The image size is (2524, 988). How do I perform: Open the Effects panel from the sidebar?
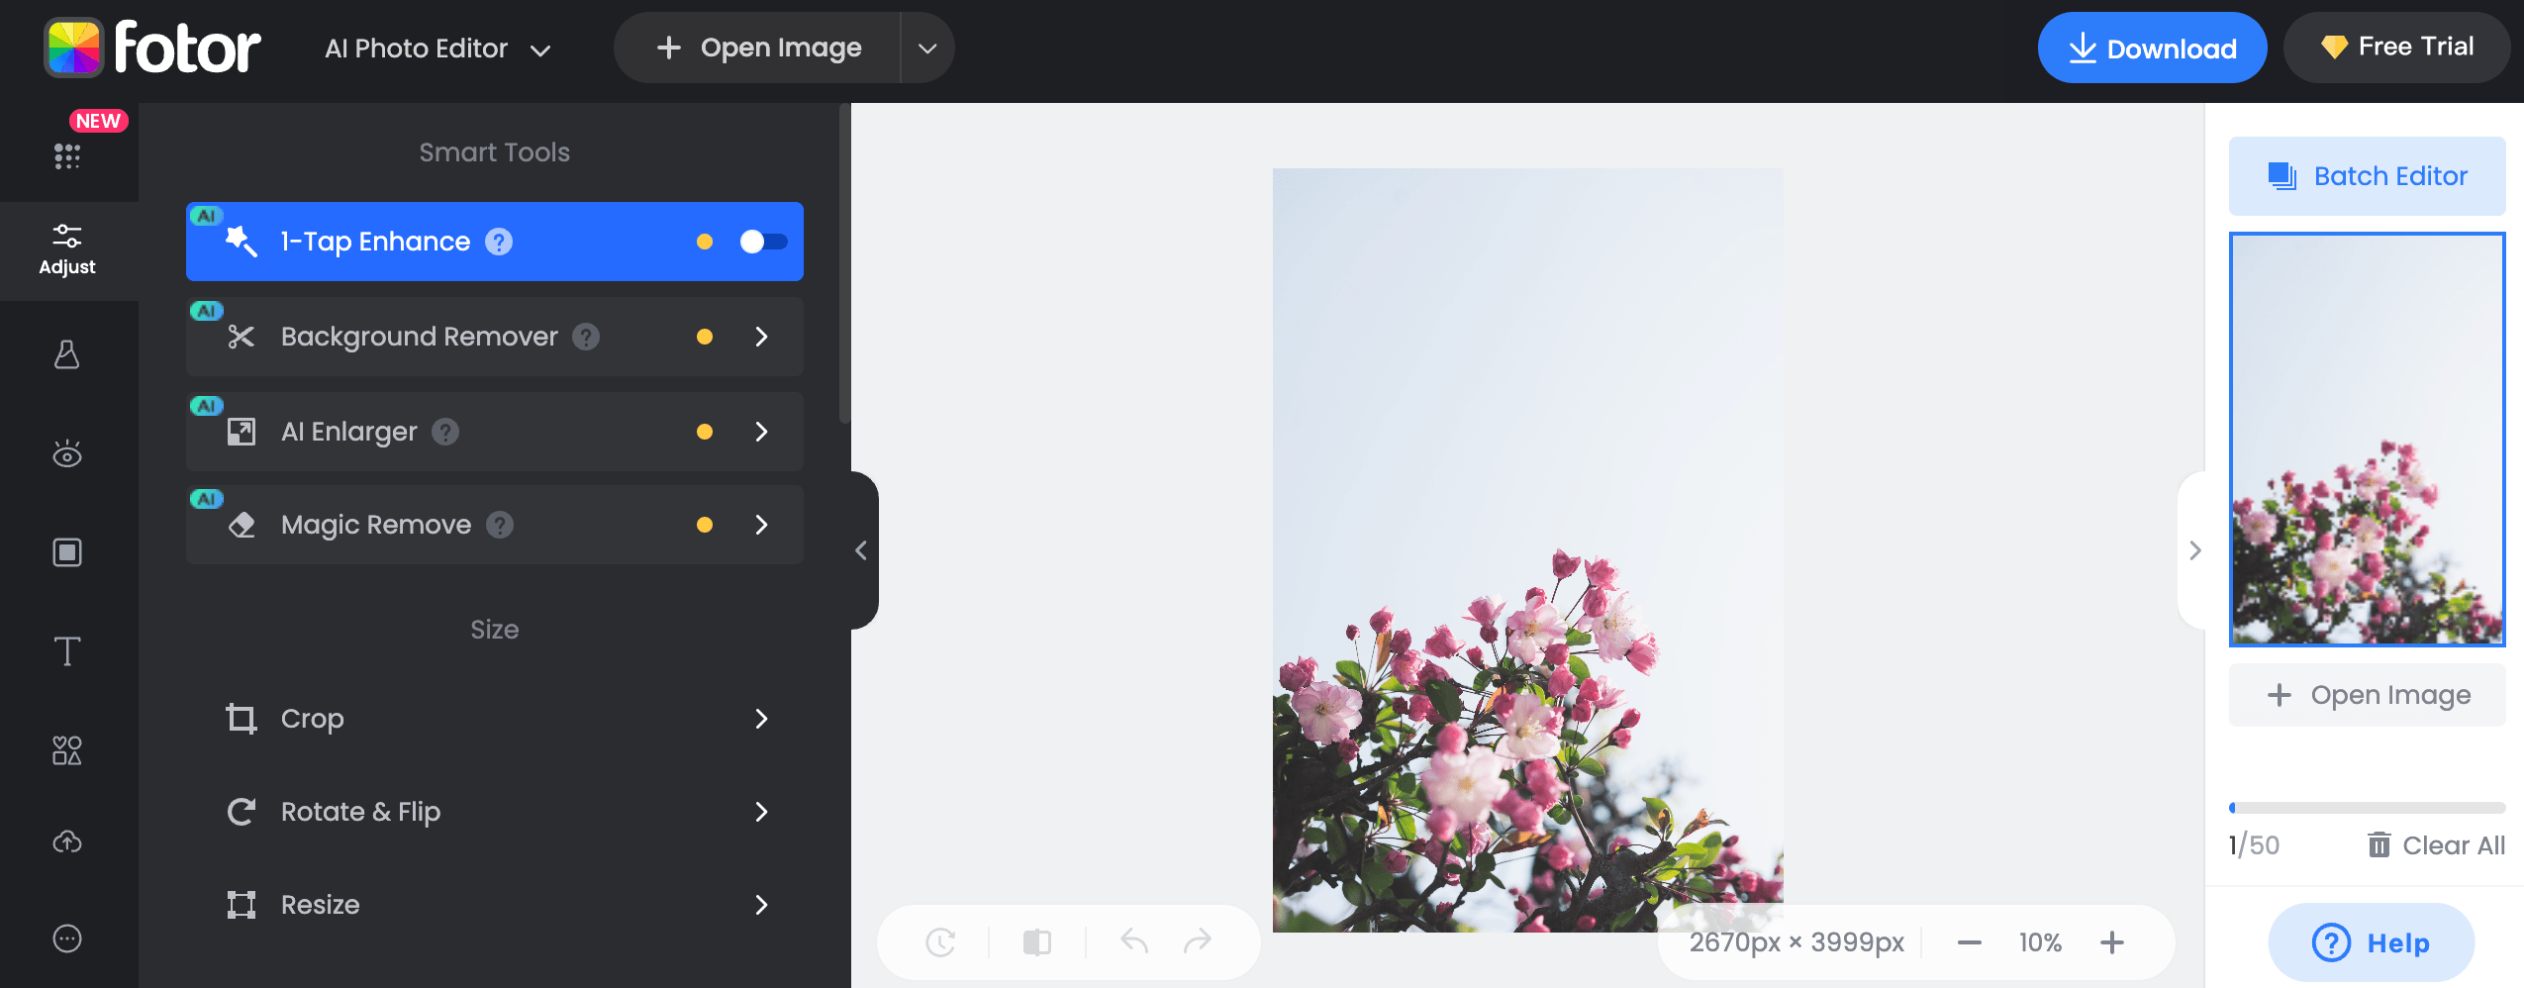pyautogui.click(x=67, y=354)
